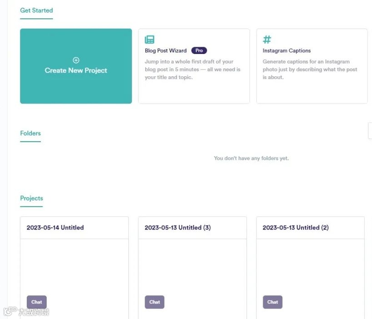Switch to the Get Started section heading
This screenshot has height=319, width=372.
pyautogui.click(x=36, y=10)
